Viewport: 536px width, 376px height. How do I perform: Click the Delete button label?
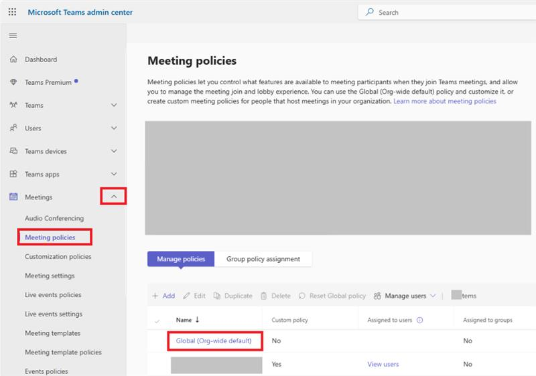tap(281, 296)
